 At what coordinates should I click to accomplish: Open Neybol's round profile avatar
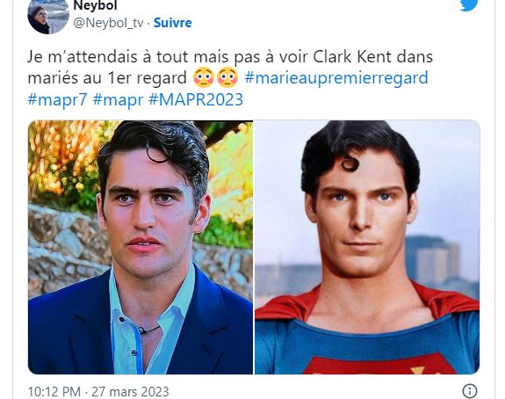click(48, 16)
